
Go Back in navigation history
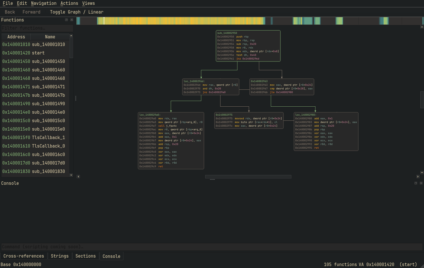pyautogui.click(x=10, y=12)
